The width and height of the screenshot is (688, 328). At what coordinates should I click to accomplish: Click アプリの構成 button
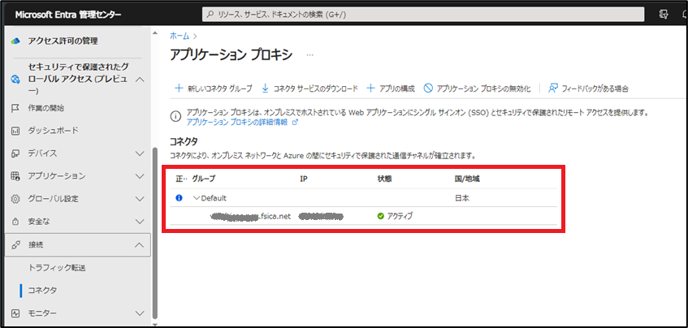click(x=391, y=88)
